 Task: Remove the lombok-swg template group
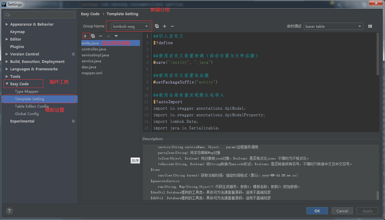coord(172,26)
